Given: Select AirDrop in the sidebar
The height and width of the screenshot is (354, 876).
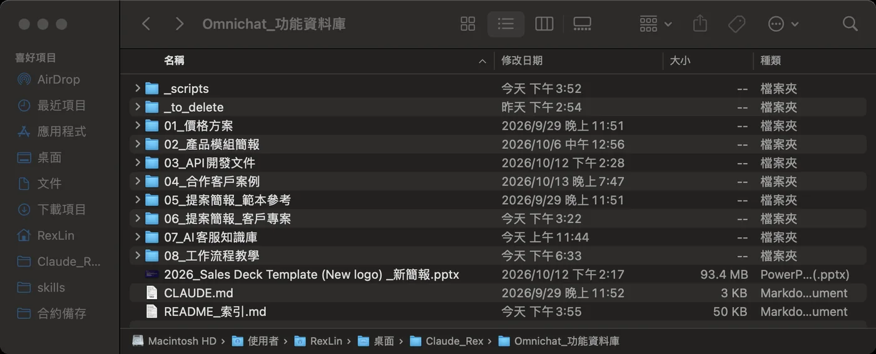Looking at the screenshot, I should tap(59, 79).
